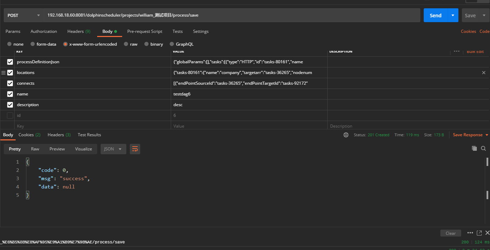Image resolution: width=490 pixels, height=250 pixels.
Task: Open the three-dots menu in the table header
Action: pyautogui.click(x=457, y=52)
